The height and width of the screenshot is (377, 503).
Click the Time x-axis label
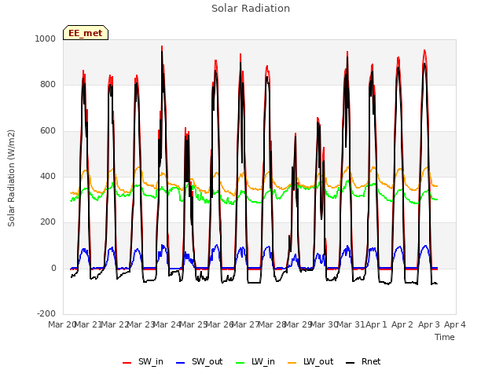point(445,337)
